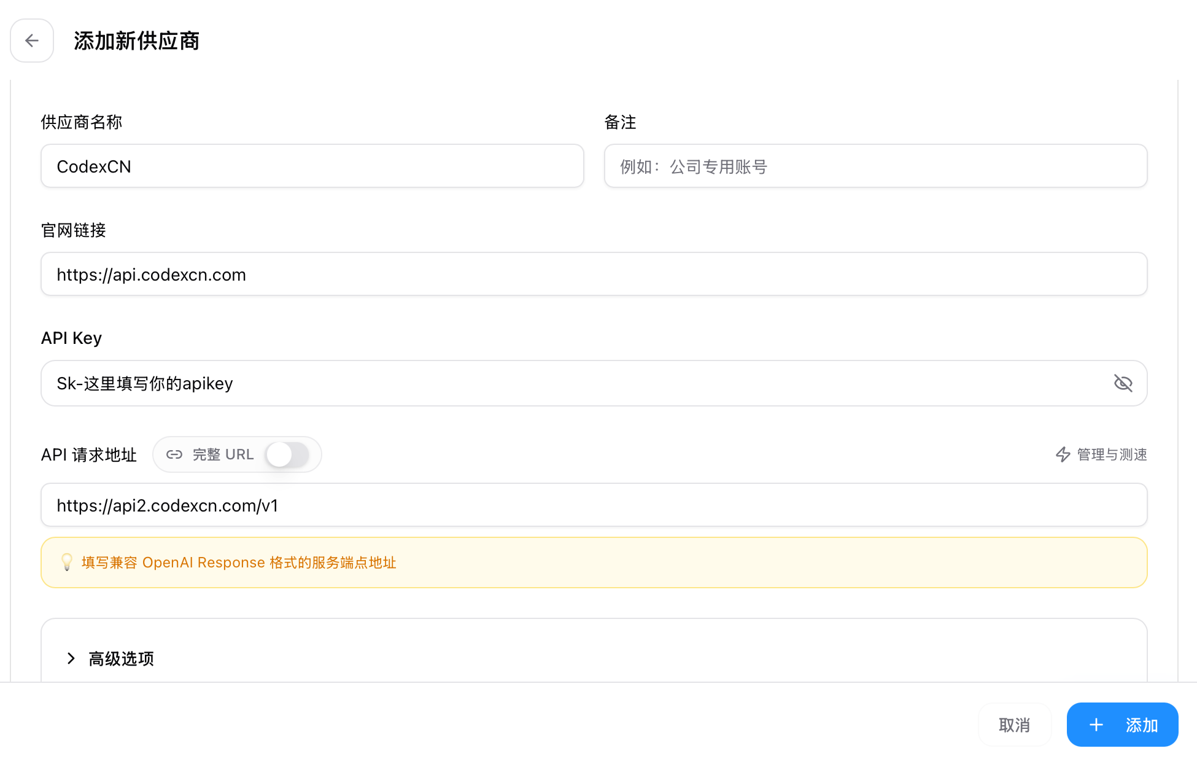Click the blue 添加 button
1197x759 pixels.
click(1122, 725)
